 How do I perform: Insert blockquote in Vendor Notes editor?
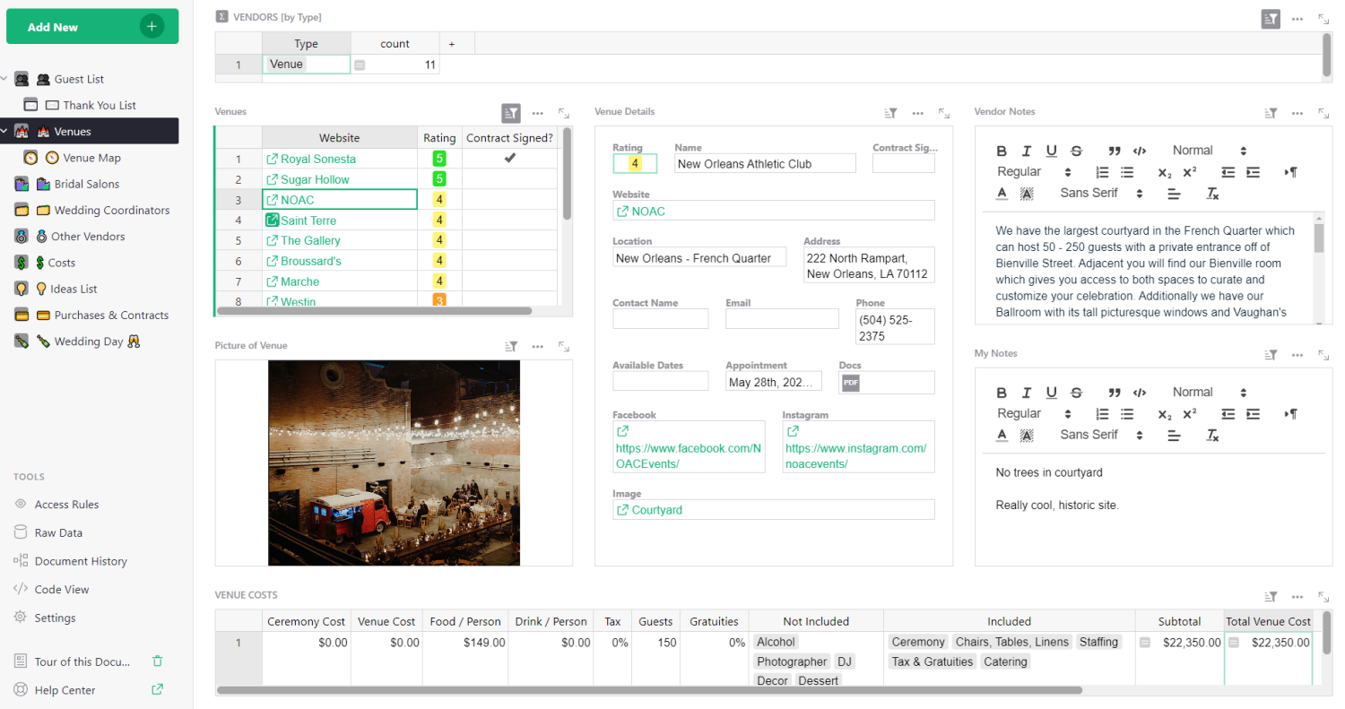point(1115,151)
